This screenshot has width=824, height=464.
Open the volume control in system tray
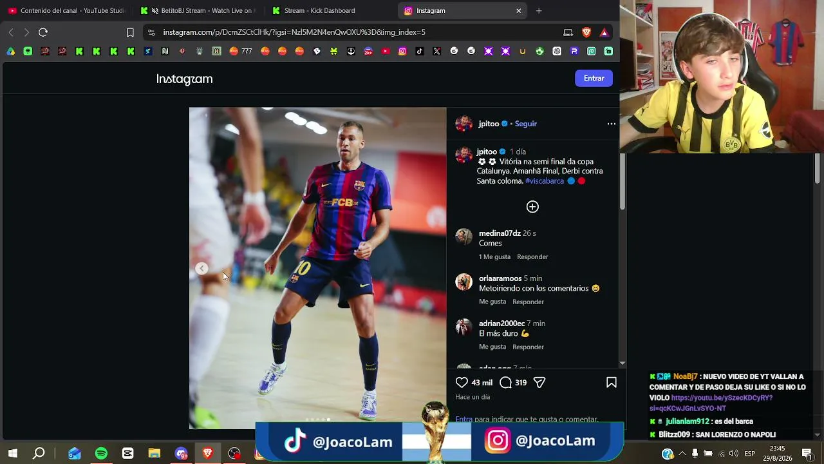(x=734, y=454)
